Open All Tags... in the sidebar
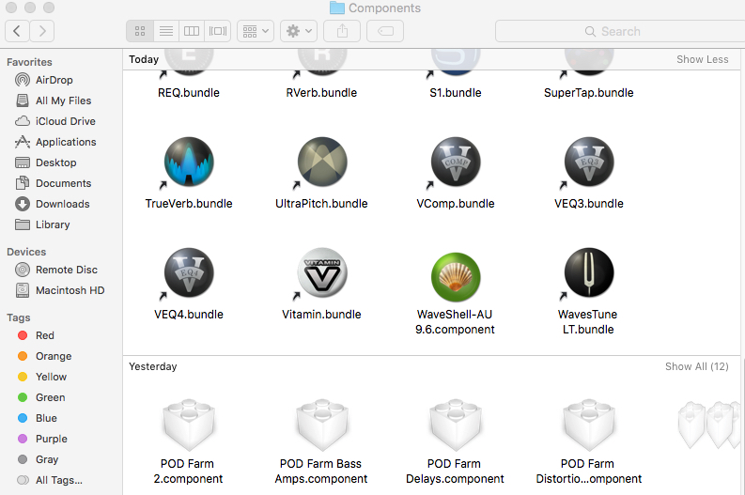Viewport: 745px width, 495px height. click(x=50, y=480)
